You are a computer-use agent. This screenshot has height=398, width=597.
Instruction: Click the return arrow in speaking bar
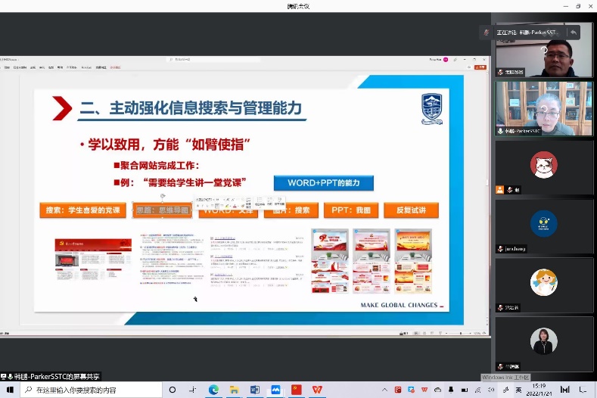pyautogui.click(x=574, y=33)
